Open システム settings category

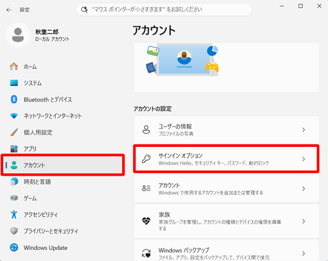[33, 83]
